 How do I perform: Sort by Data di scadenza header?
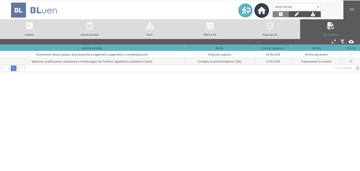[x=273, y=48]
